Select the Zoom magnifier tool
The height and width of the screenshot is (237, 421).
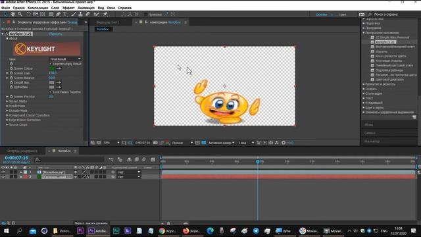click(20, 14)
